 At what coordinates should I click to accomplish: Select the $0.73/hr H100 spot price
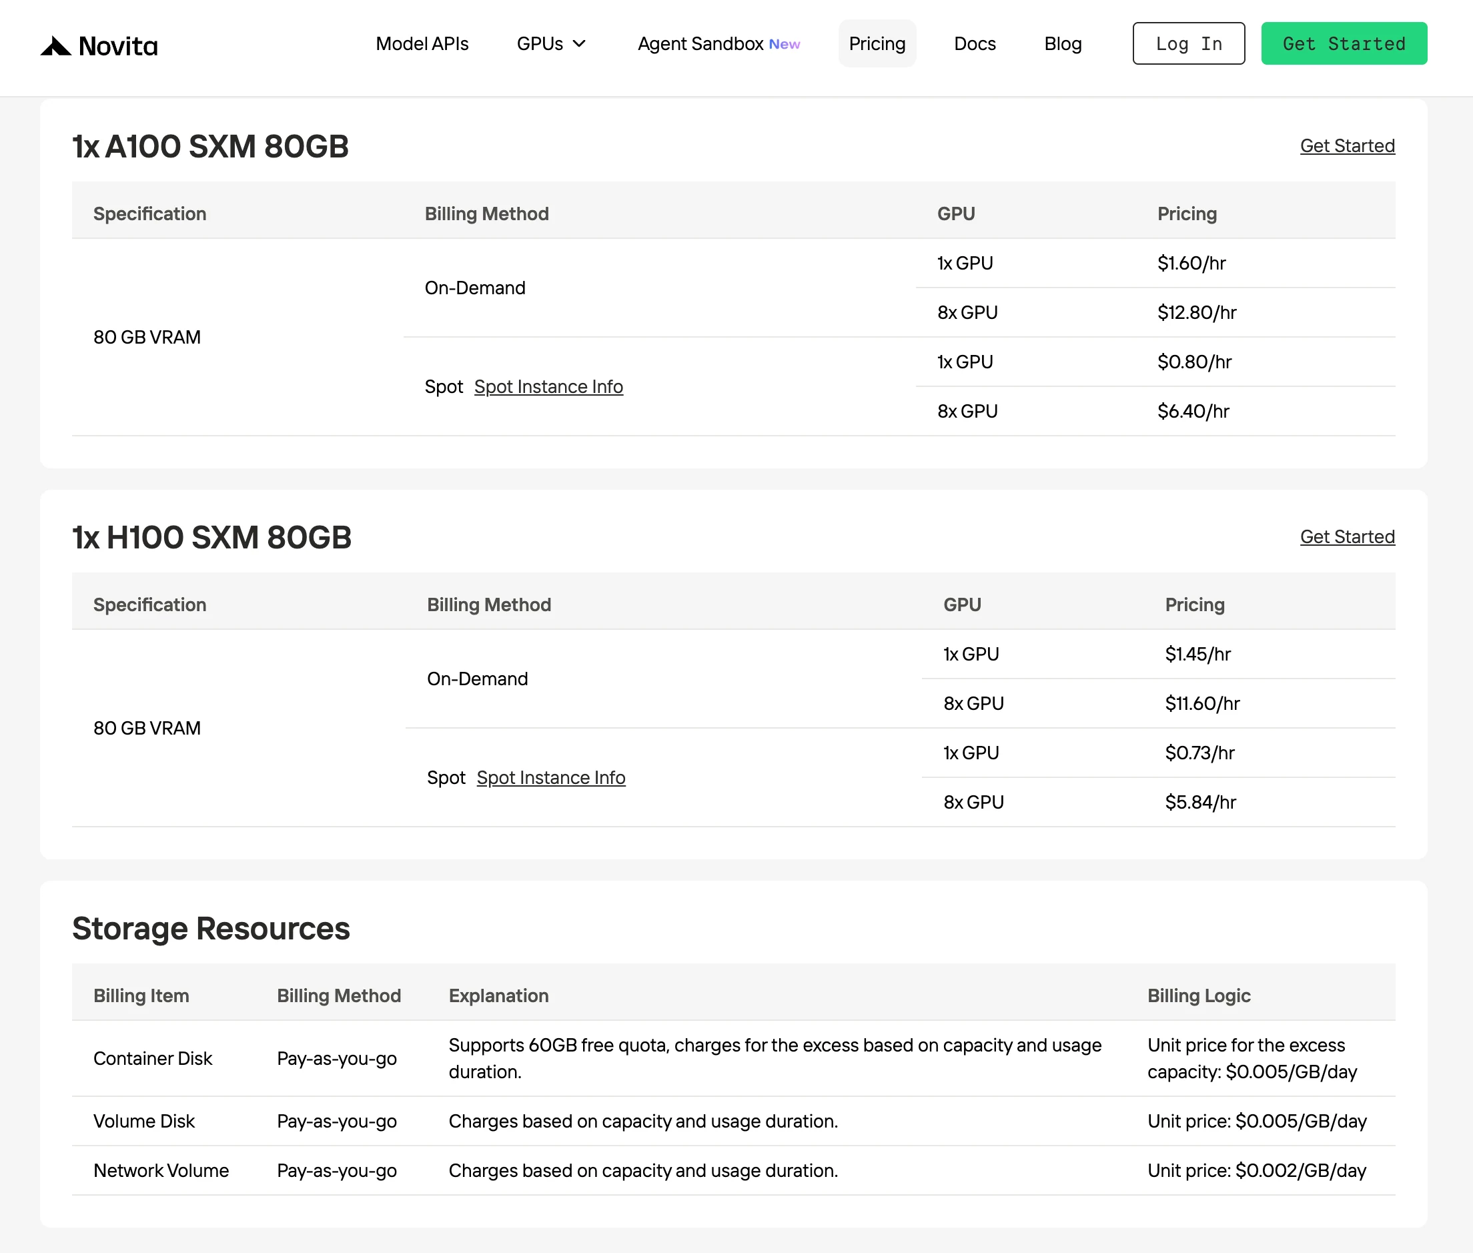[x=1199, y=752]
